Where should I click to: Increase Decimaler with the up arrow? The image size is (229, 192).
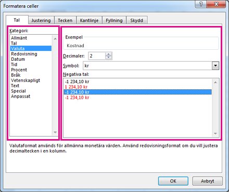108,54
